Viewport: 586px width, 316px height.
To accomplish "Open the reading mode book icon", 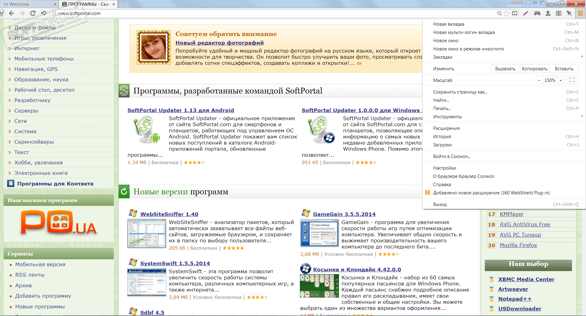I will pyautogui.click(x=515, y=13).
